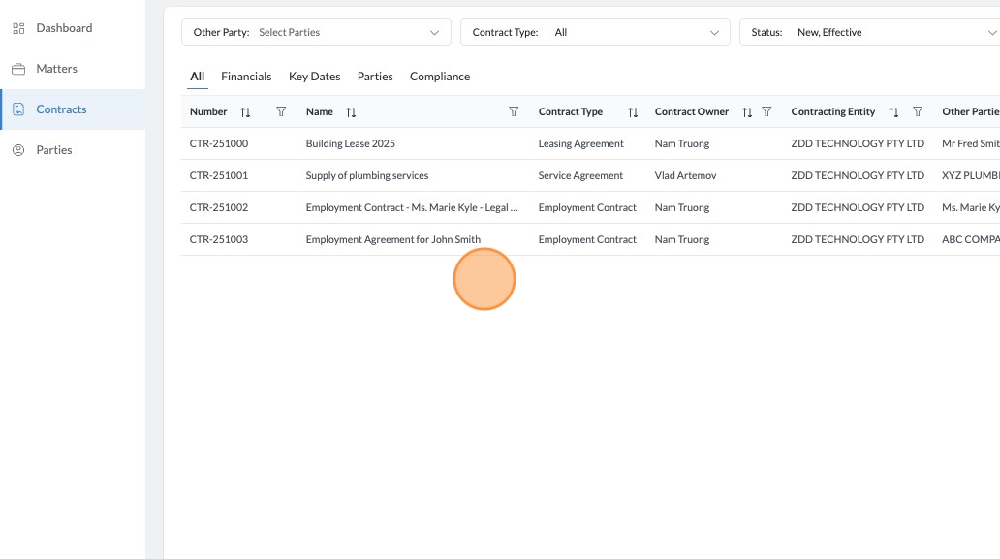Screen dimensions: 1000x559
Task: Go to Dashboard in sidebar
Action: 64,28
